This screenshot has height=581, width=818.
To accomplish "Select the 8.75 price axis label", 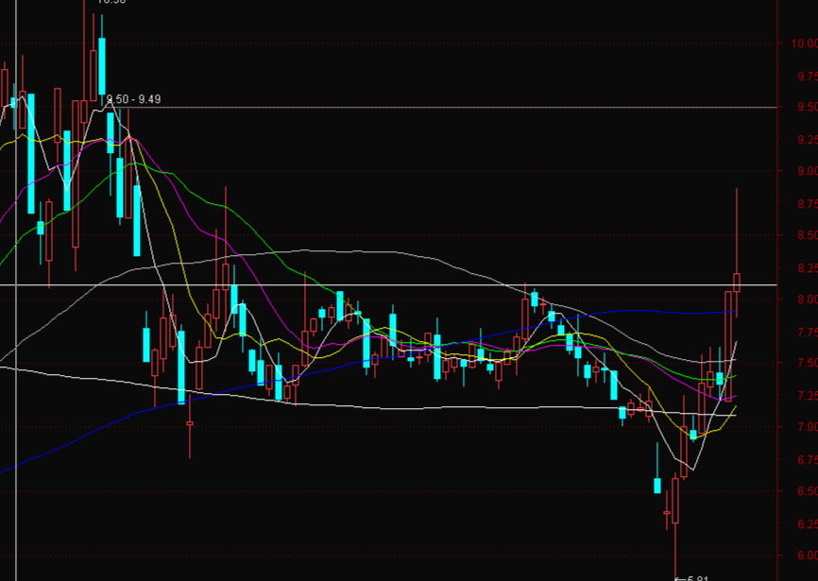I will (x=807, y=204).
